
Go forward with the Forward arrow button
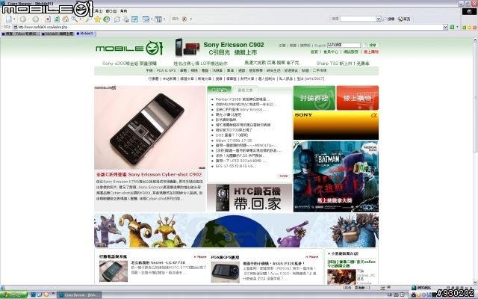35,19
